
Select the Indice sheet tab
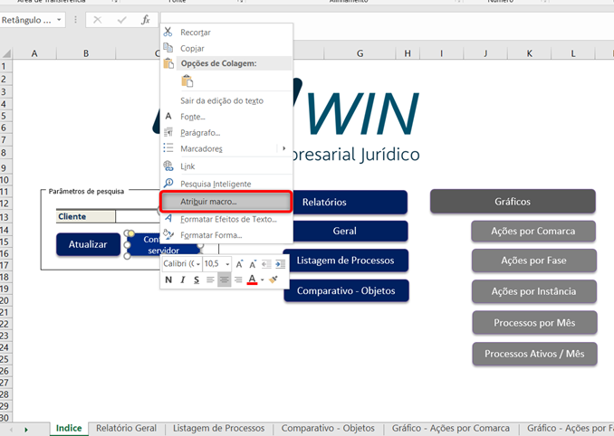point(69,428)
